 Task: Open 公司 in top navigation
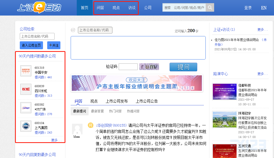point(148,8)
